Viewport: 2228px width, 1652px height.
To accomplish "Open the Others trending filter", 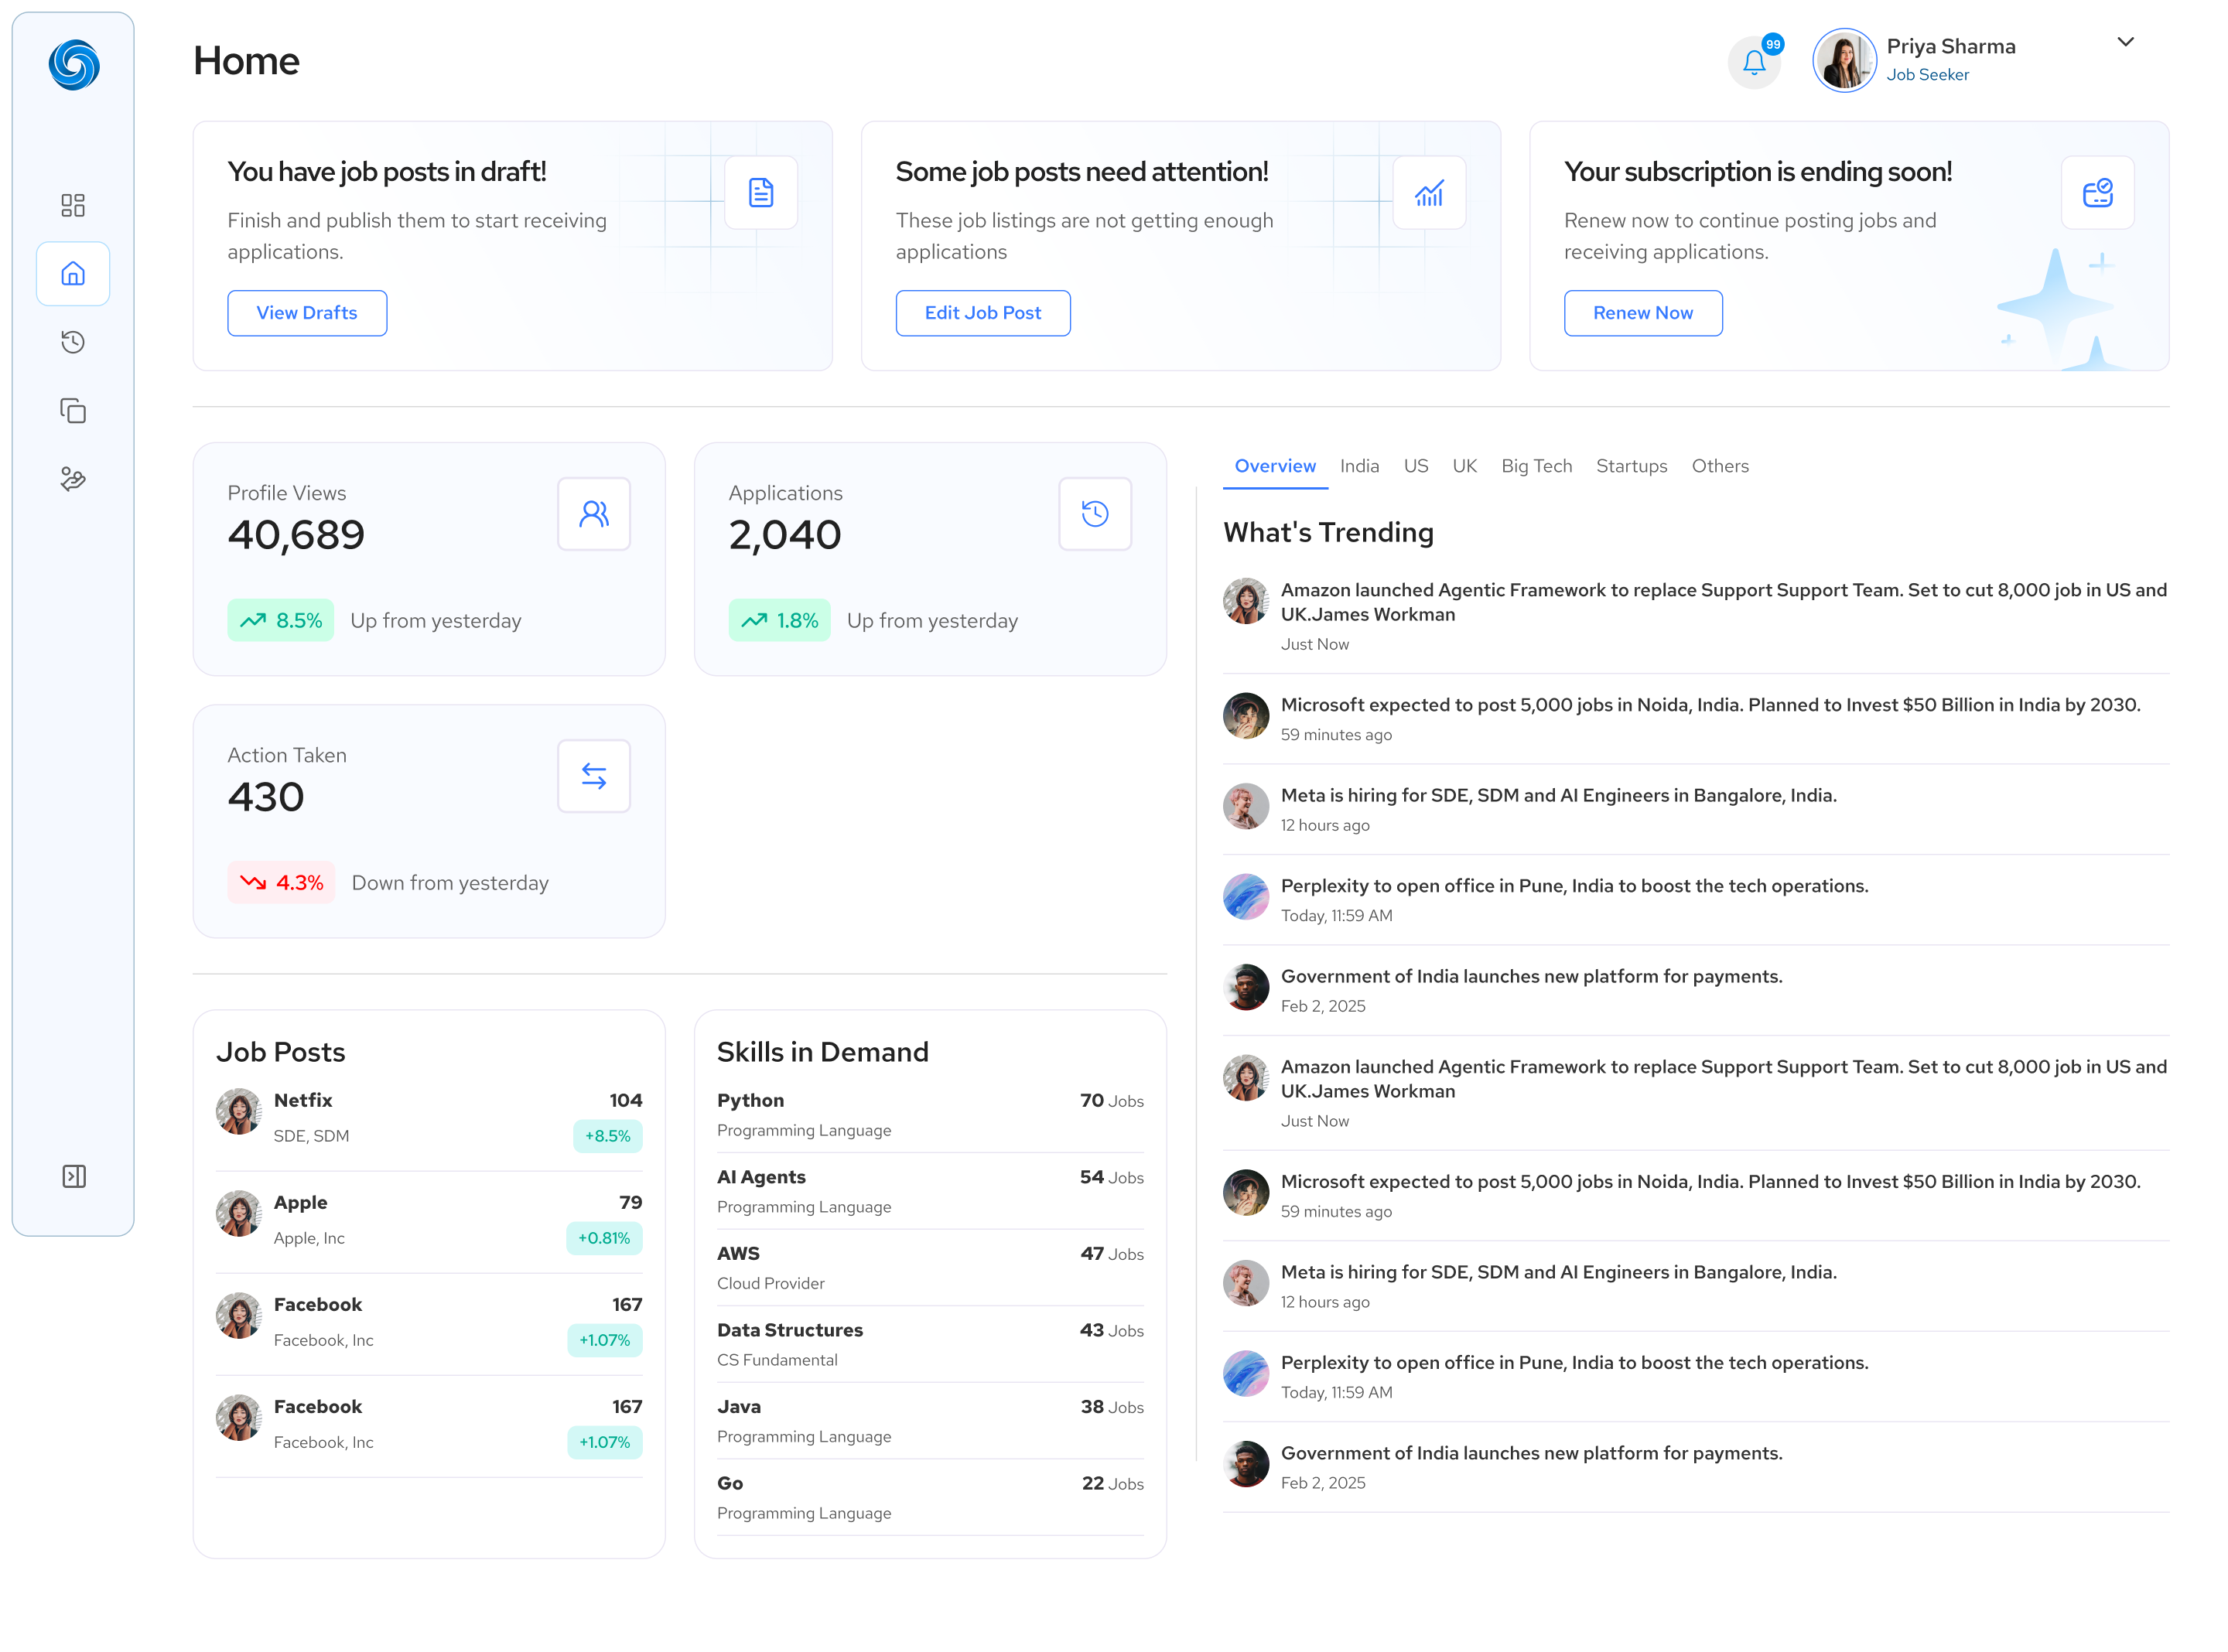I will click(1720, 466).
